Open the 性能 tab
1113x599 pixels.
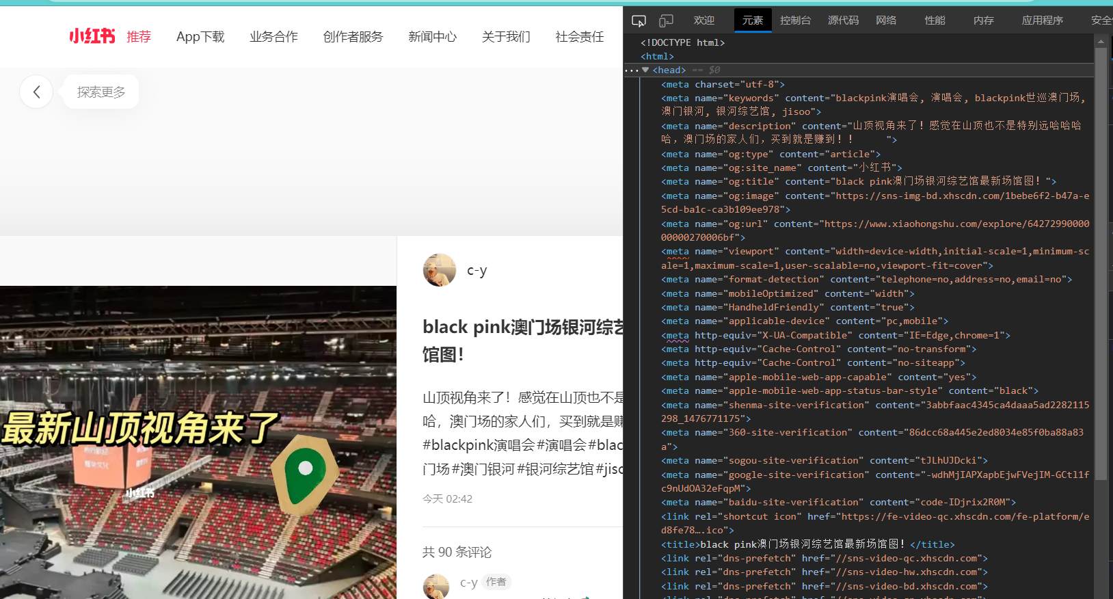(935, 21)
